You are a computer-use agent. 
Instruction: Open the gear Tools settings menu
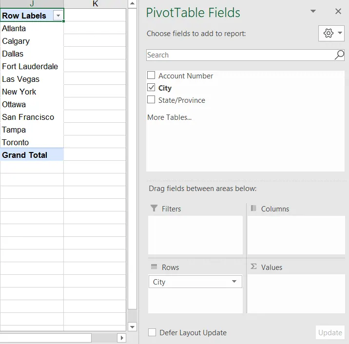point(328,33)
